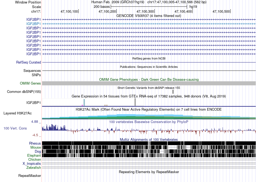Click the gray OMIM Genes item bar
256x182 pixels.
149,83
